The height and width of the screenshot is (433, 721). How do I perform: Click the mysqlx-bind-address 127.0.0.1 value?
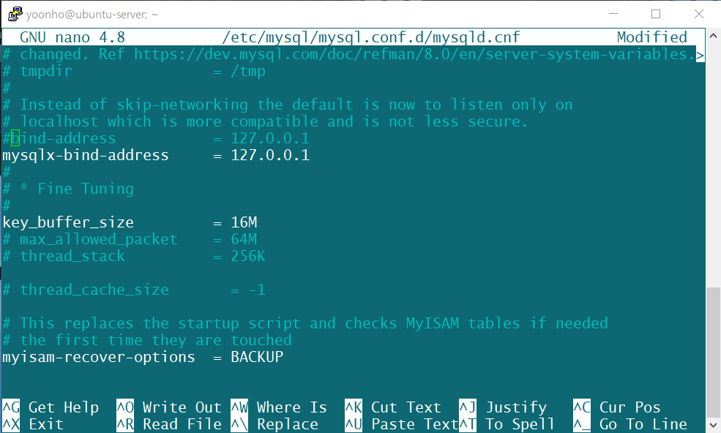[x=270, y=155]
